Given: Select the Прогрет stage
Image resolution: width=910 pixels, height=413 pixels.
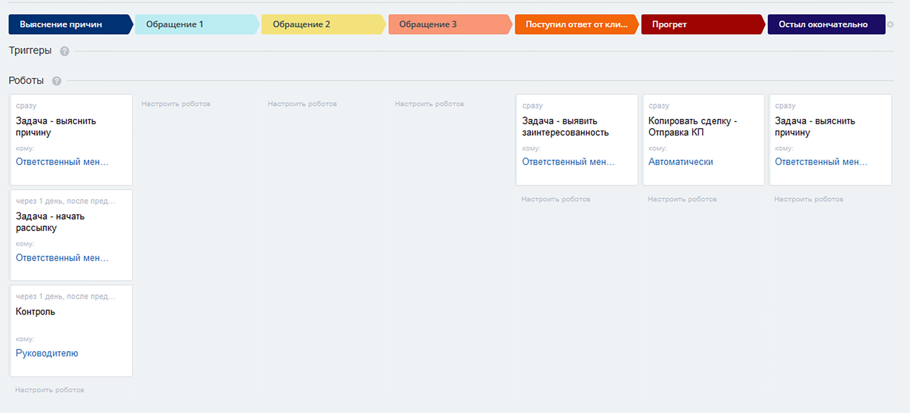Looking at the screenshot, I should (x=703, y=24).
